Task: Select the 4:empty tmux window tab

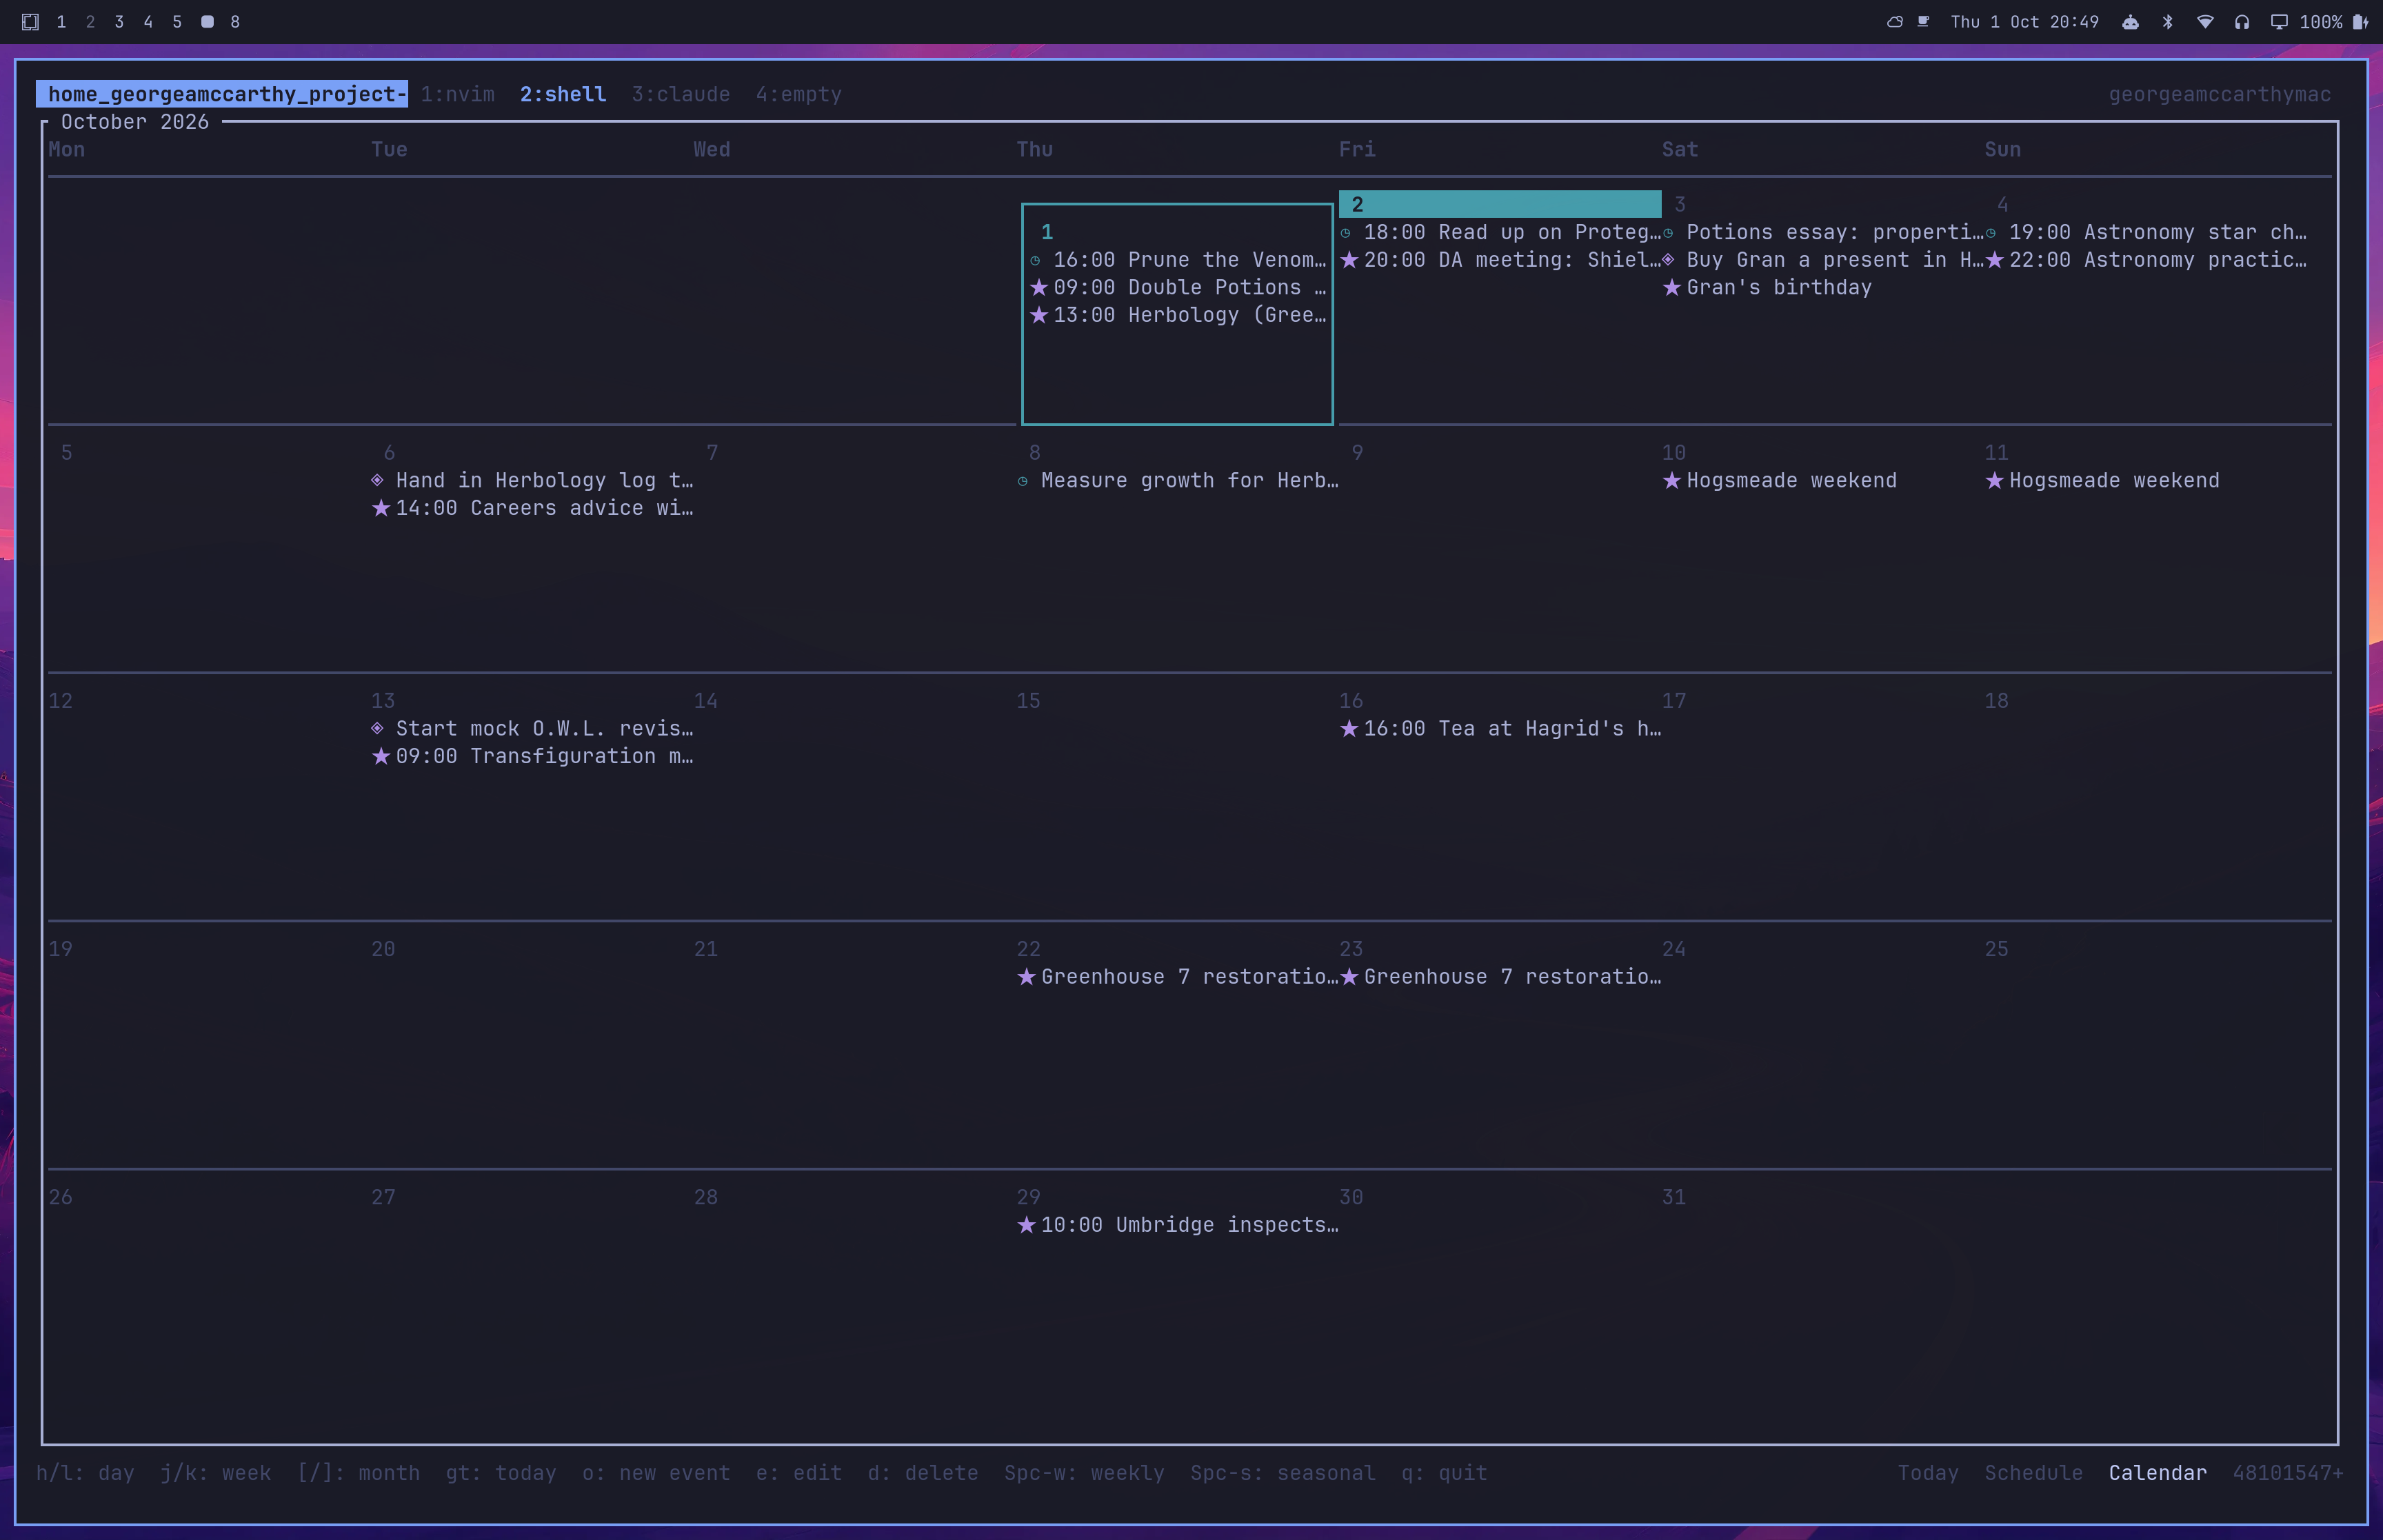Action: click(x=799, y=94)
